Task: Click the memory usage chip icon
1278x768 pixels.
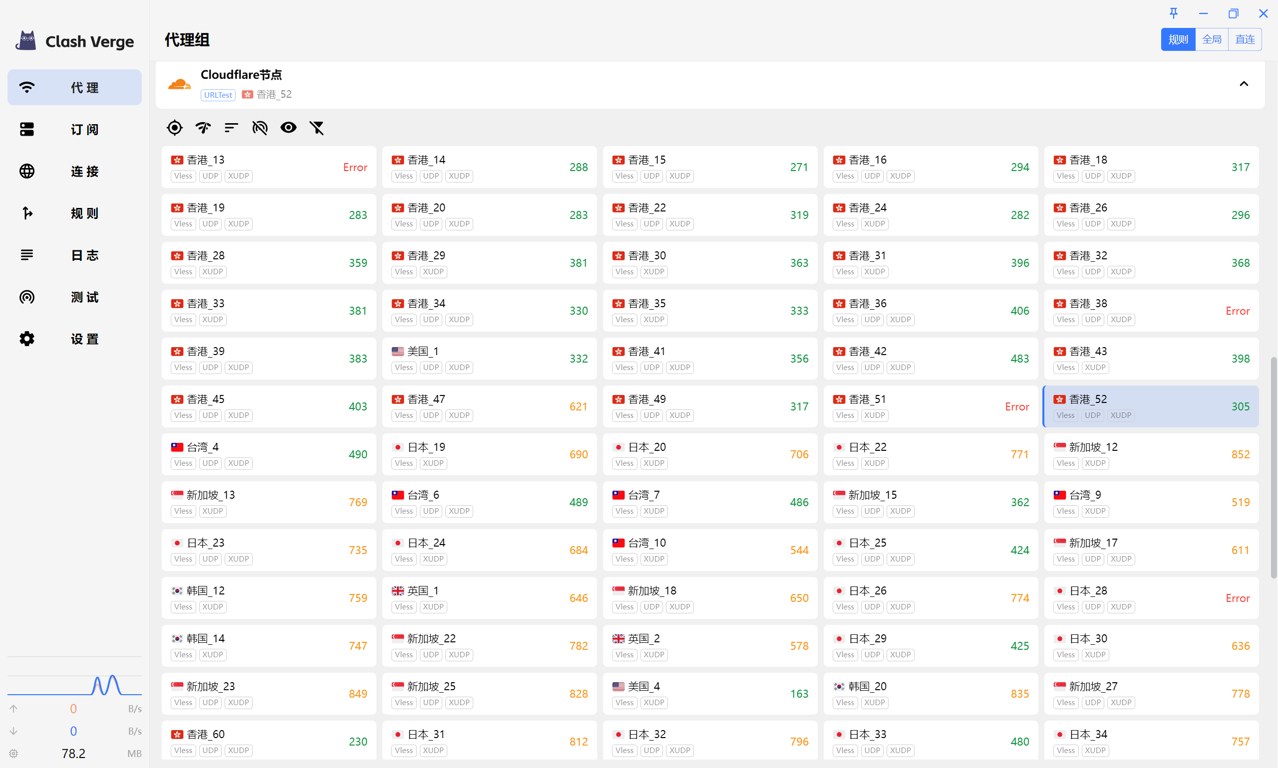Action: click(14, 754)
